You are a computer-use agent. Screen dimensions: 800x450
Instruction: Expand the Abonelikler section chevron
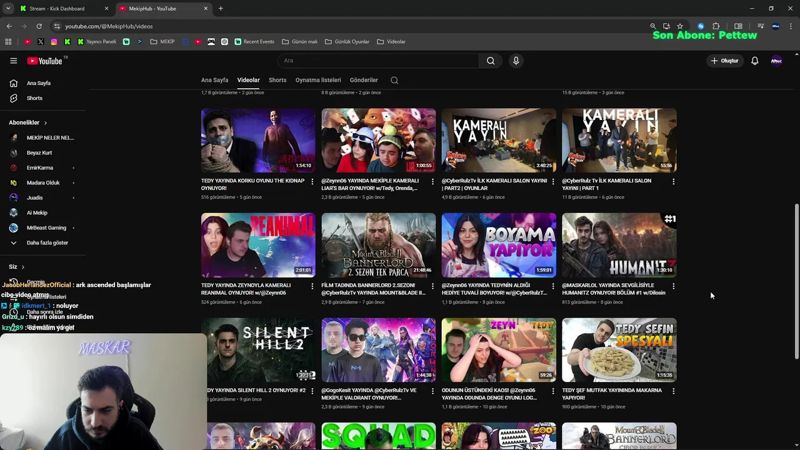coord(46,122)
